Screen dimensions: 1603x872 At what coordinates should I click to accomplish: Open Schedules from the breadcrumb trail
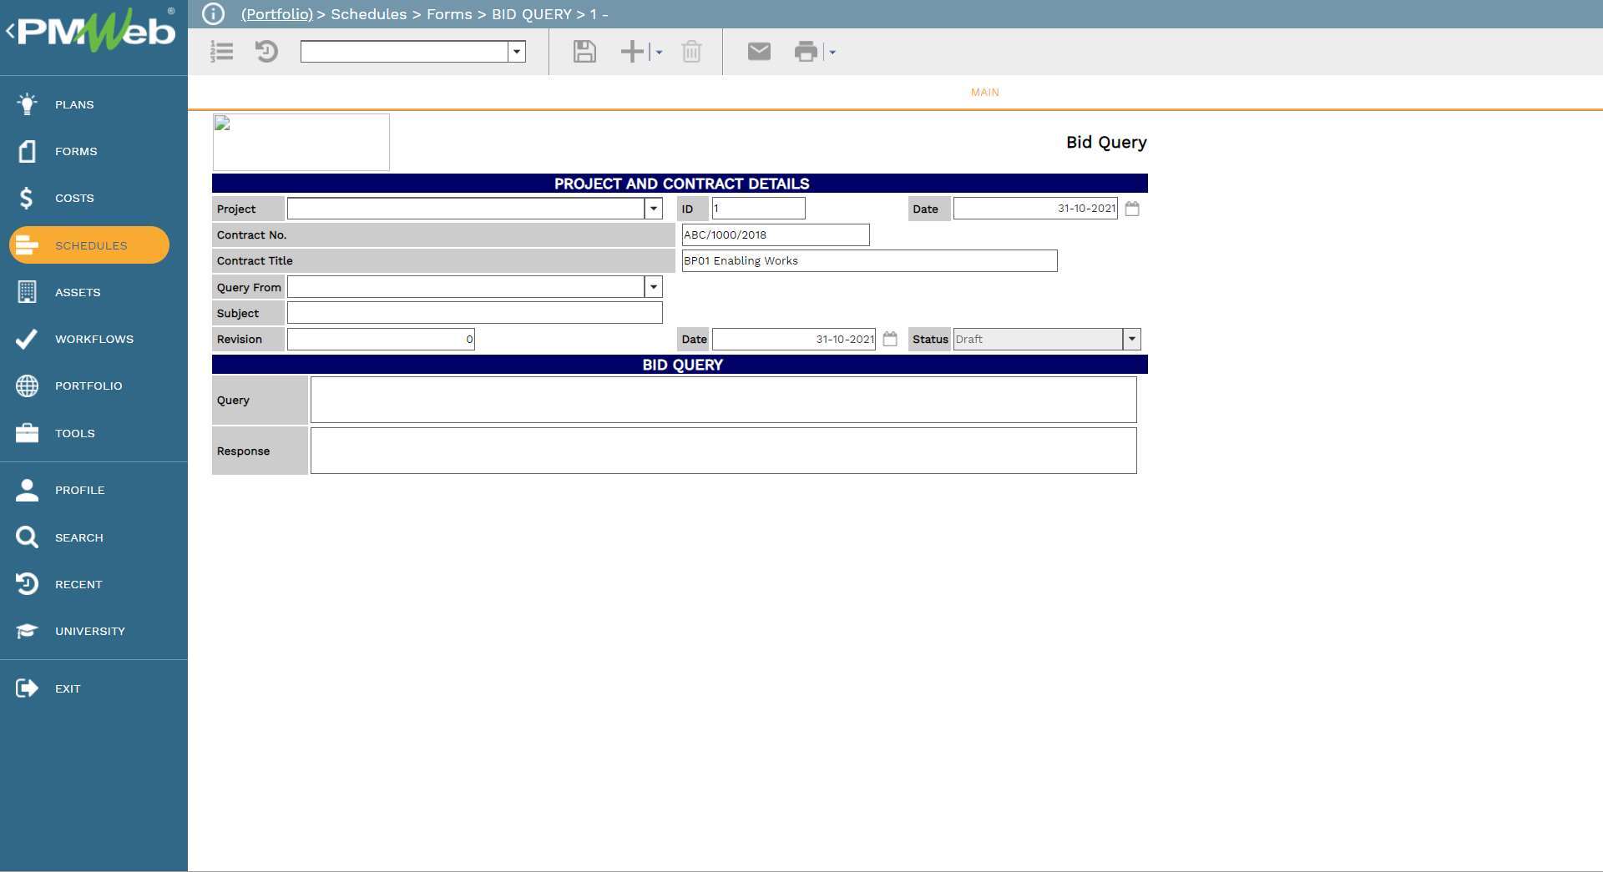[369, 14]
